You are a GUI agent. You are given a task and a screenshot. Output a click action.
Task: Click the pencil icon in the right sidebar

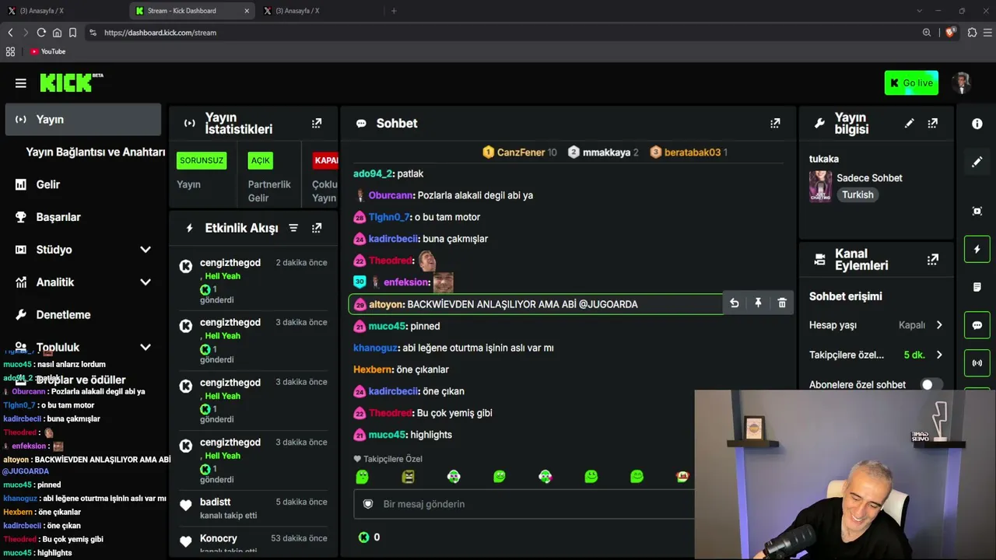(977, 162)
